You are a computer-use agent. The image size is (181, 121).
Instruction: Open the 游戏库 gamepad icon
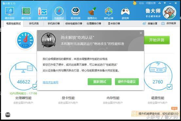[x=125, y=13]
